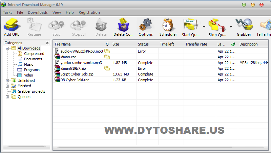Select the Programs category
The image size is (271, 153).
tap(32, 70)
